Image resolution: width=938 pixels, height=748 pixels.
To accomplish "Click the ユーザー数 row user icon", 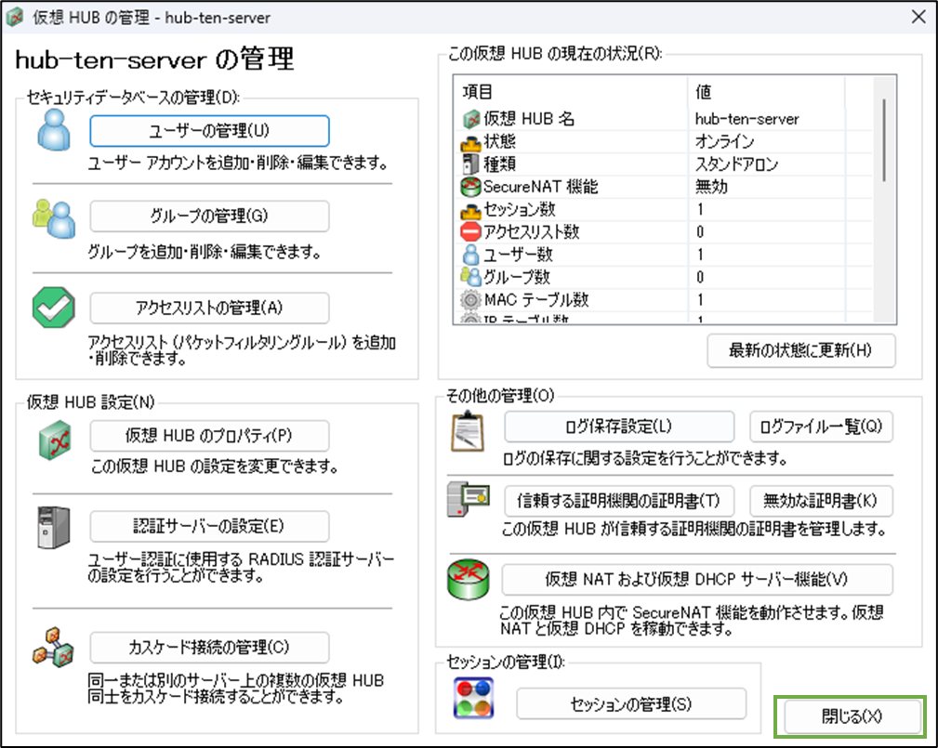I will [470, 255].
